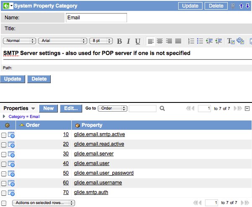
Task: Apply italic formatting in the editor
Action: pos(128,41)
